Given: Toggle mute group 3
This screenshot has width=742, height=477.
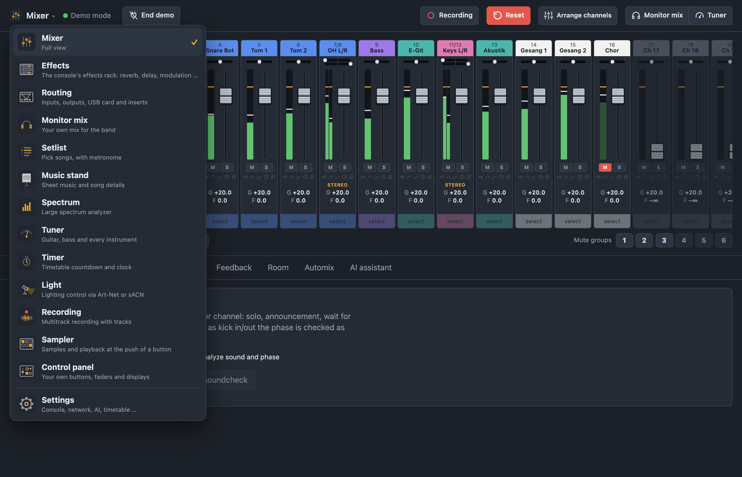Looking at the screenshot, I should tap(664, 240).
